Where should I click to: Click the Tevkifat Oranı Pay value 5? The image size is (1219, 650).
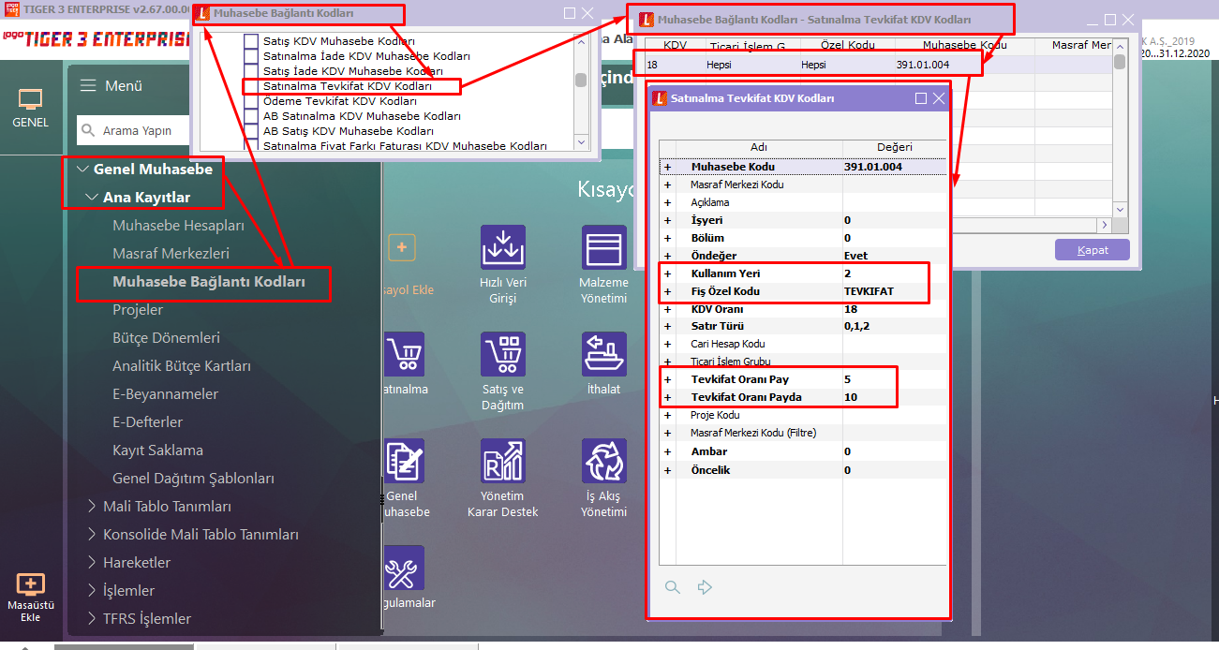click(x=847, y=379)
